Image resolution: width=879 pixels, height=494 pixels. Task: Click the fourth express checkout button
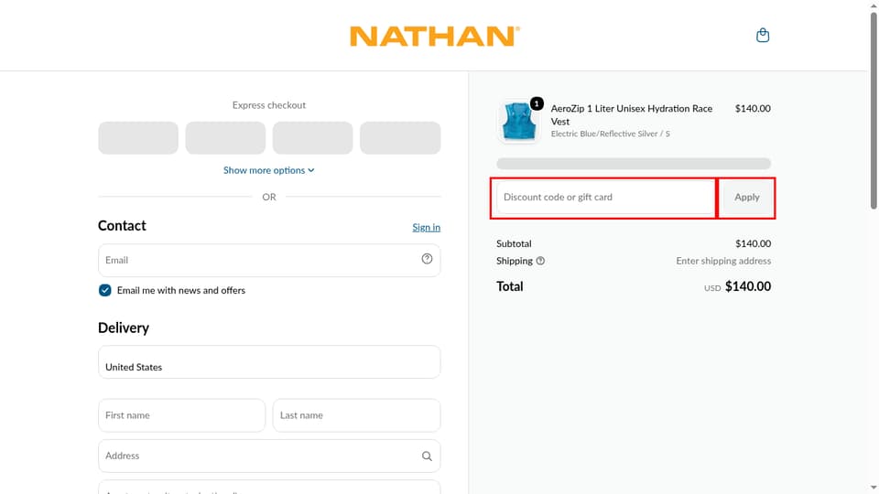point(400,138)
